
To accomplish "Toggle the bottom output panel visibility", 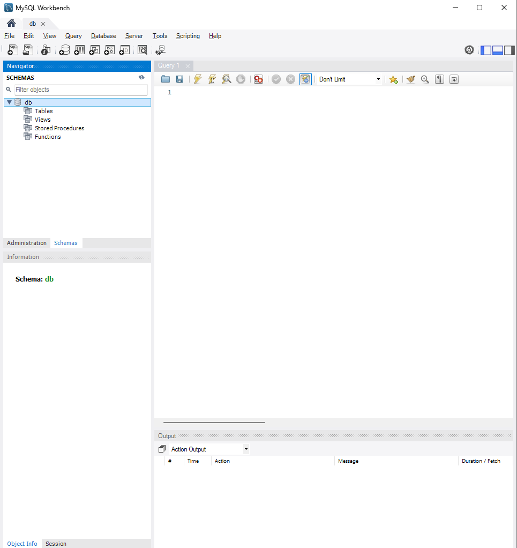I will [x=498, y=50].
